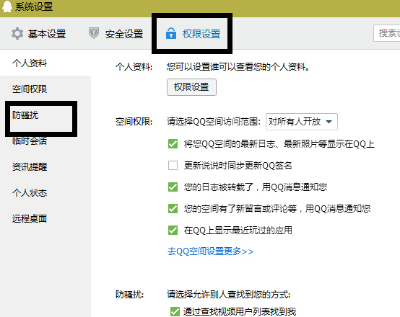Viewport: 400px width, 317px height.
Task: Open the 去QQ空间设置更多 link
Action: click(x=210, y=251)
